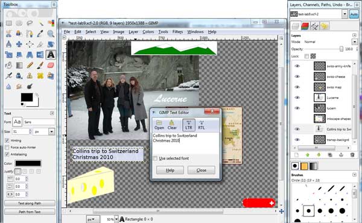Viewport: 362px width, 223px height.
Task: Click Clear in GIMP Text Editor
Action: coord(172,125)
